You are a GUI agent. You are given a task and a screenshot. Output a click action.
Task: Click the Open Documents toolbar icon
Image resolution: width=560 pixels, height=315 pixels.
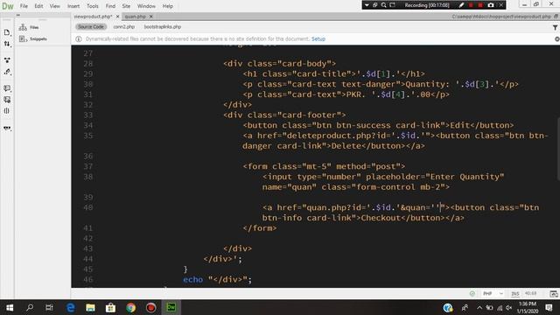7,32
